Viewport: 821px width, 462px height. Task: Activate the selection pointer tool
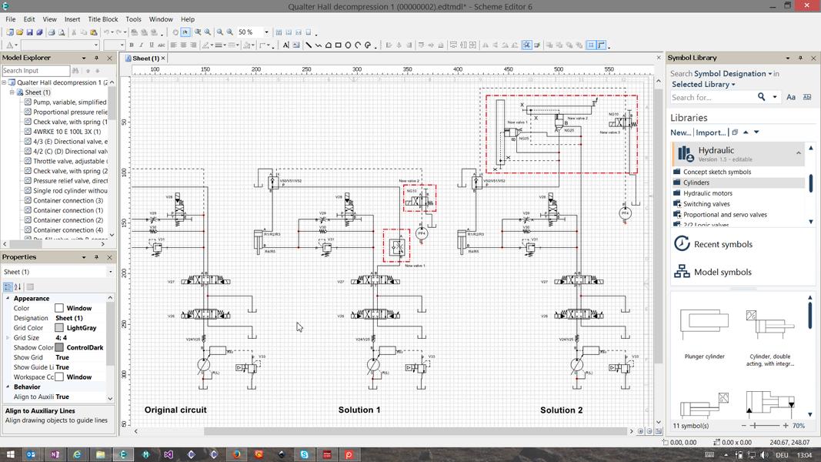(185, 32)
